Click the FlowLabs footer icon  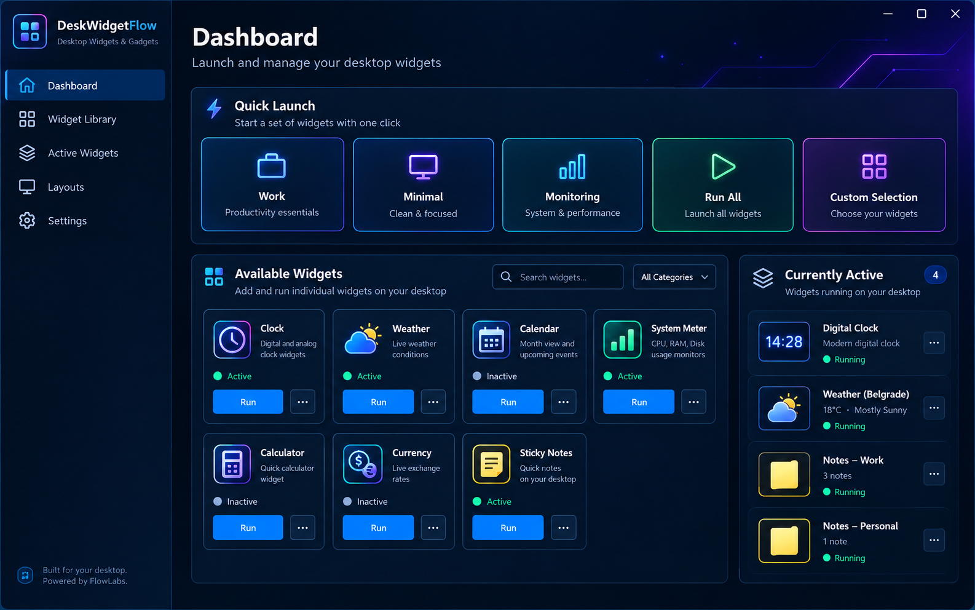(x=25, y=575)
